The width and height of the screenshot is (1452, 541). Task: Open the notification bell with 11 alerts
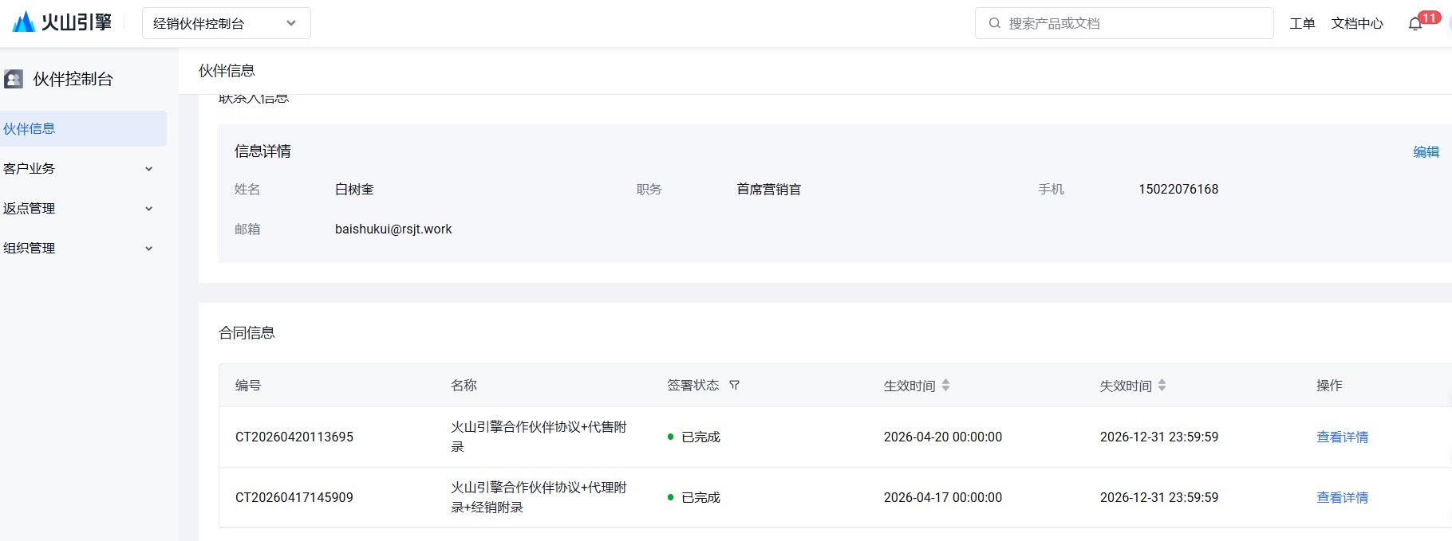[1415, 24]
